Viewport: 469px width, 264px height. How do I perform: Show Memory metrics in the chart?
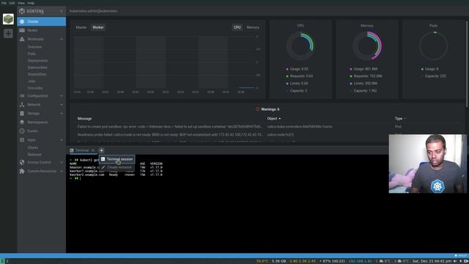253,27
